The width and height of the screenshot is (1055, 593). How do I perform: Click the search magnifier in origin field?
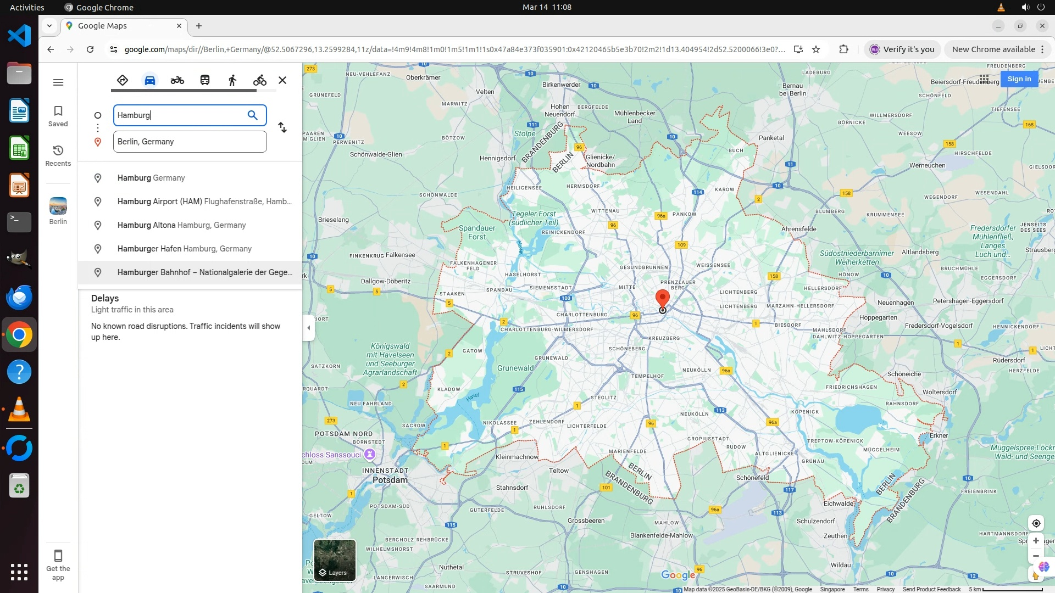click(x=252, y=115)
